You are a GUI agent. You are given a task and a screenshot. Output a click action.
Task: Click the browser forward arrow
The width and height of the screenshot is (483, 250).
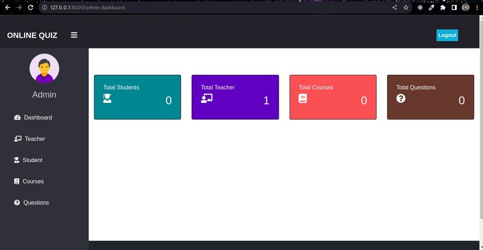click(x=19, y=7)
